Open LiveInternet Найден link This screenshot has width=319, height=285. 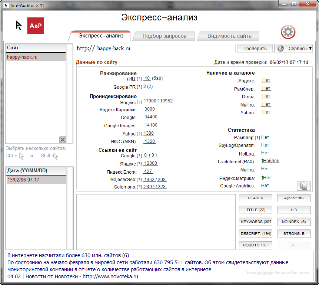coord(271,161)
